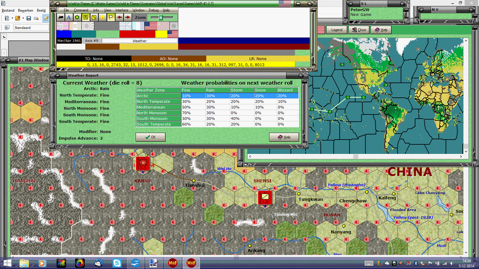
Task: Open Thunderbird from the taskbar
Action: tap(98, 263)
